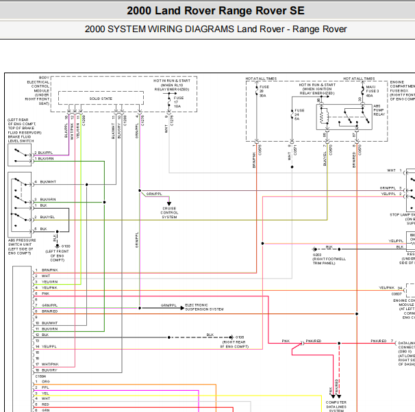
Task: Click the 'FUSE 17 10A' label
Action: [x=179, y=102]
